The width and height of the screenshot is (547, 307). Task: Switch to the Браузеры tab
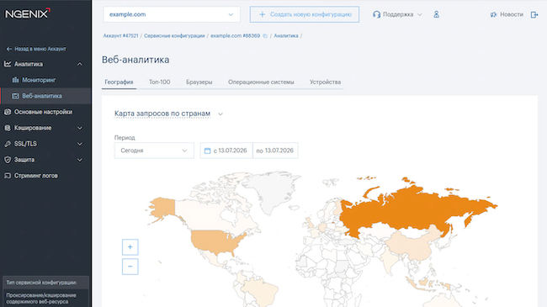click(x=199, y=82)
